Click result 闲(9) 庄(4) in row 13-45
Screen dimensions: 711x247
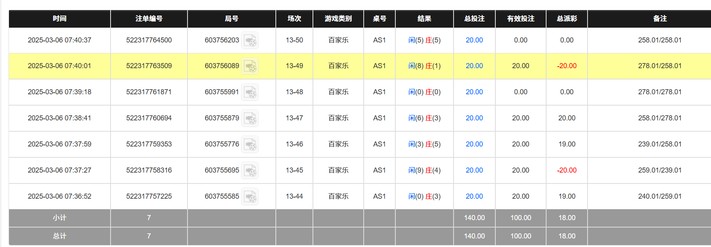tap(424, 170)
